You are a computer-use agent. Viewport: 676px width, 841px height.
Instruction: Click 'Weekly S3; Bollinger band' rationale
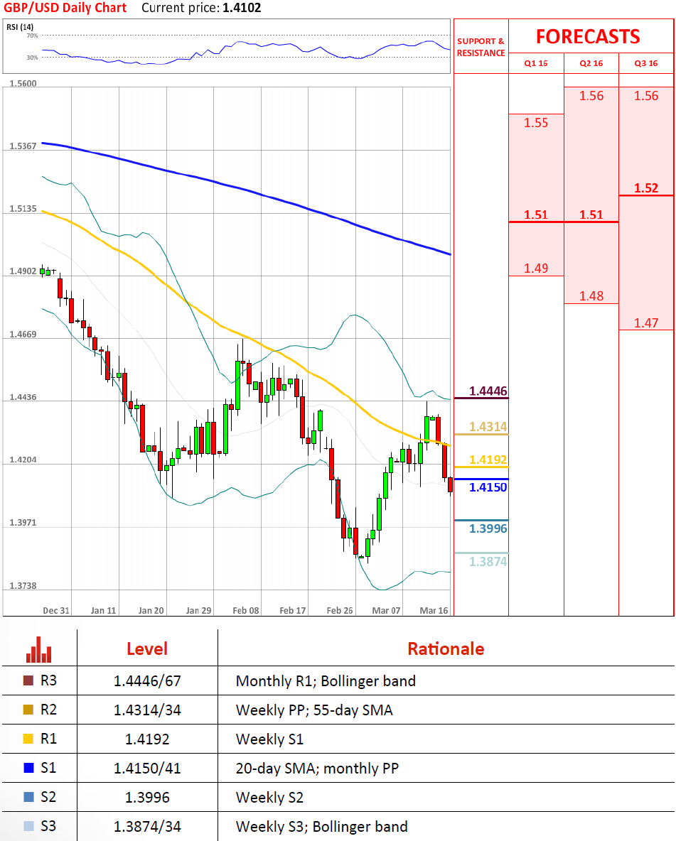[321, 827]
